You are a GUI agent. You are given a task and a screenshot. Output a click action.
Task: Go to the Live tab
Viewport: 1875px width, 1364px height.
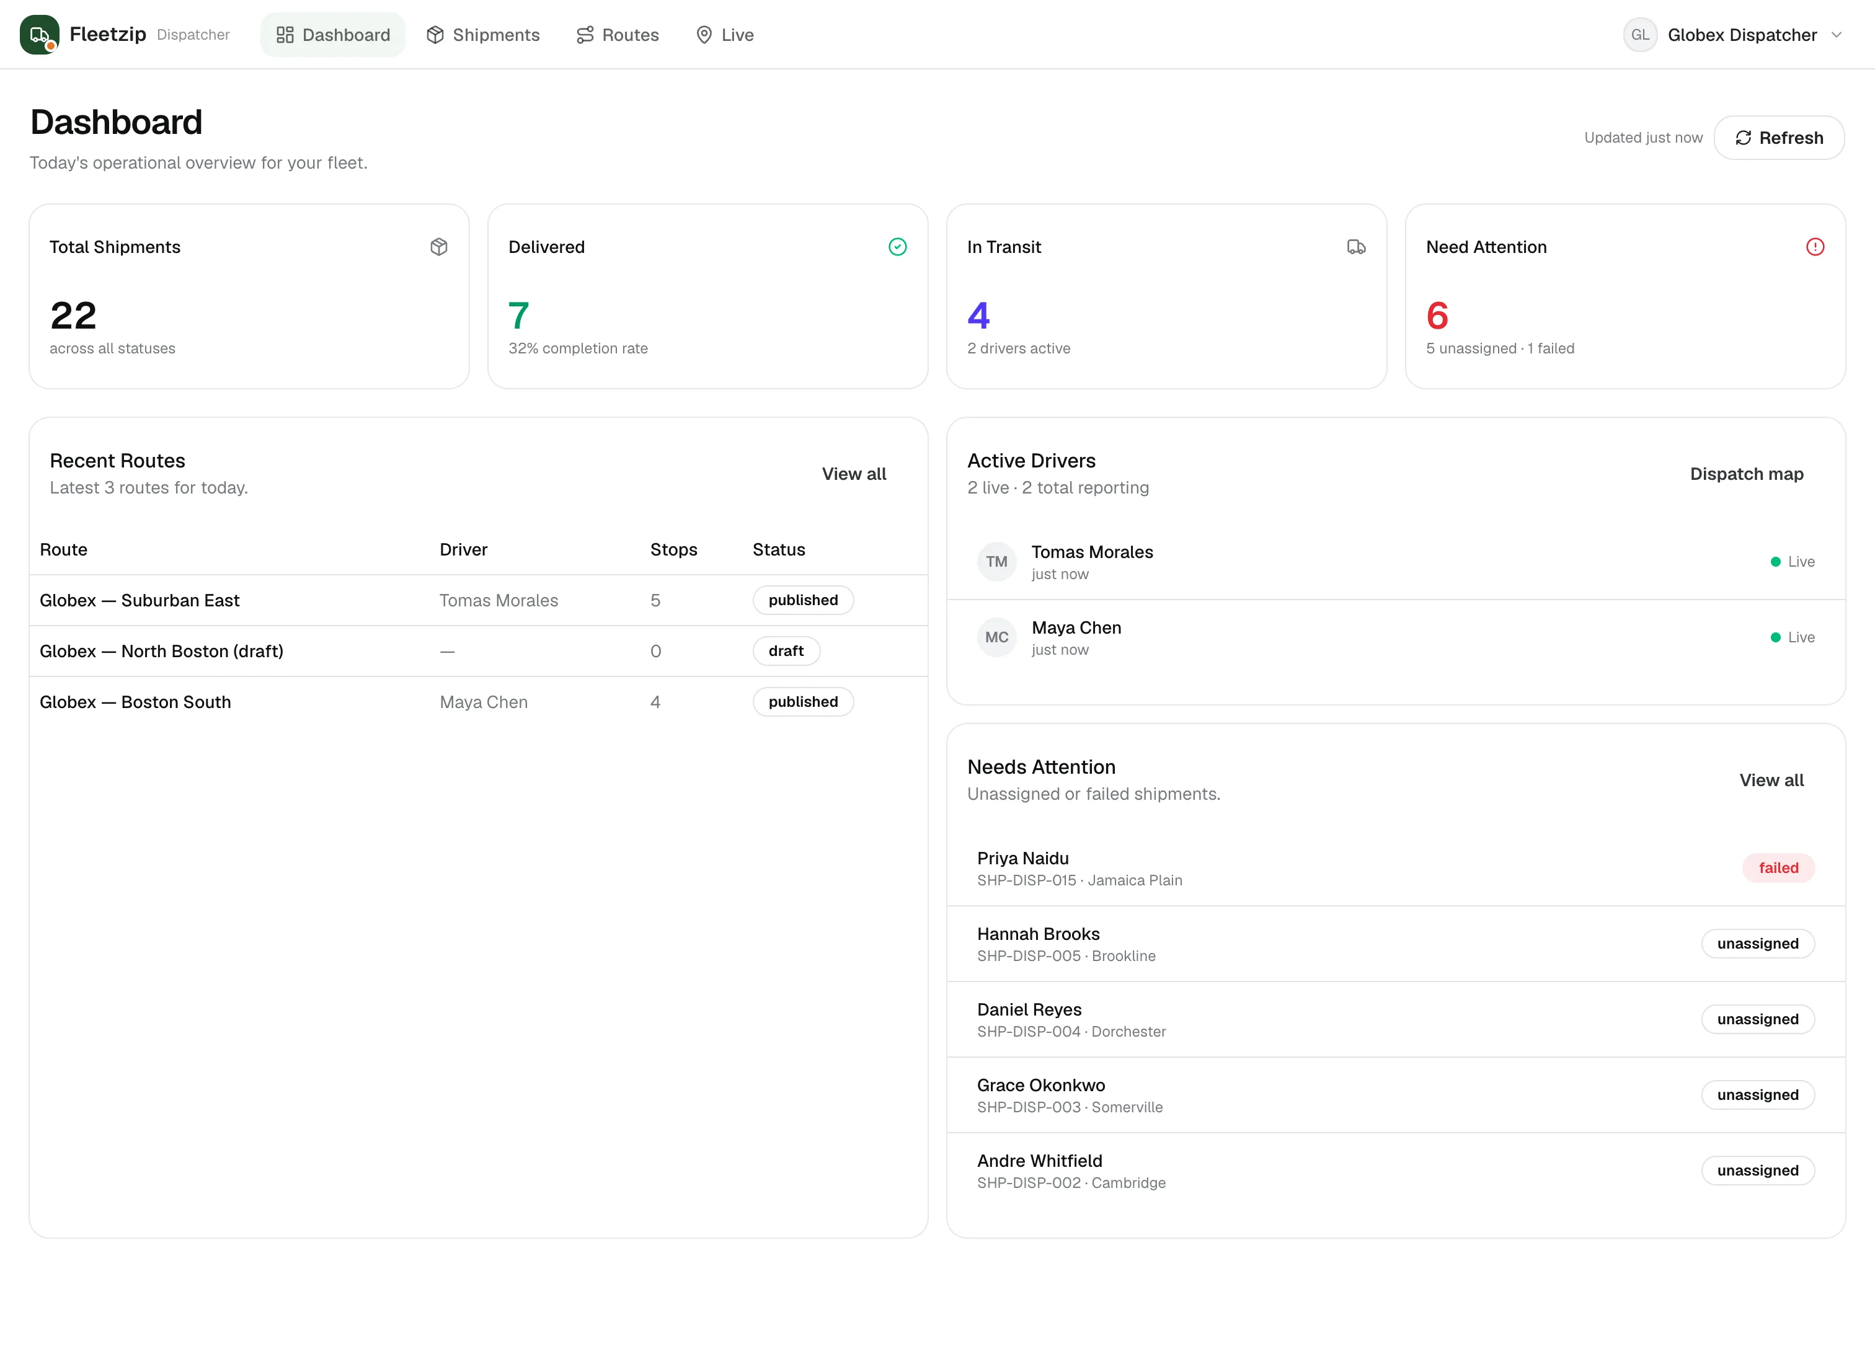point(725,35)
